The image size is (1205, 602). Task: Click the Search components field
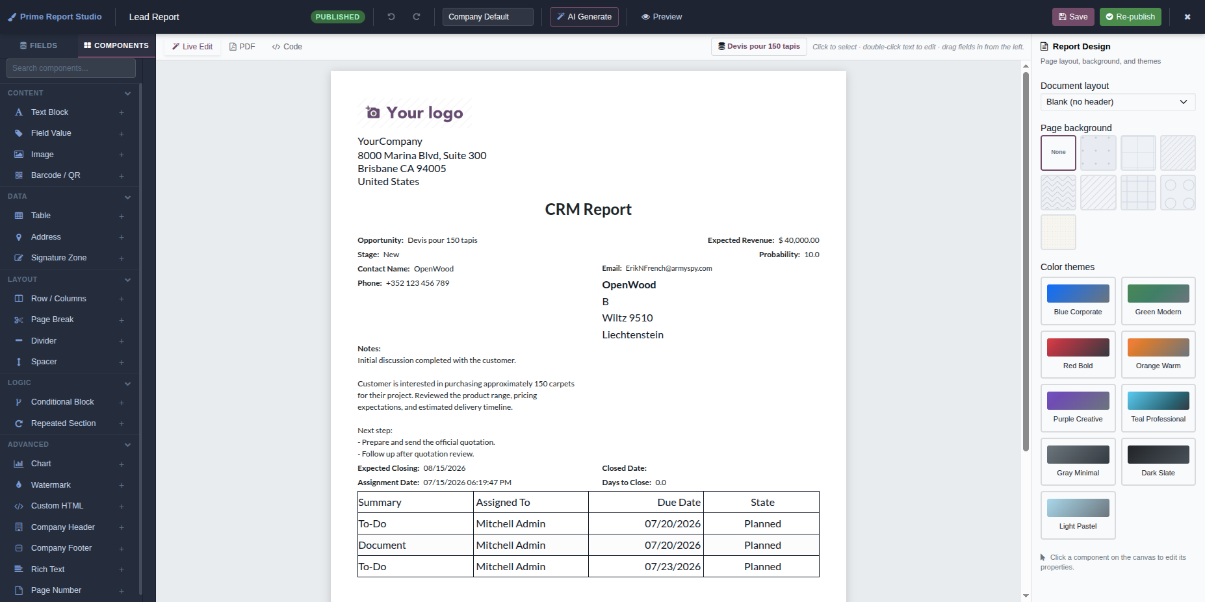click(x=71, y=68)
